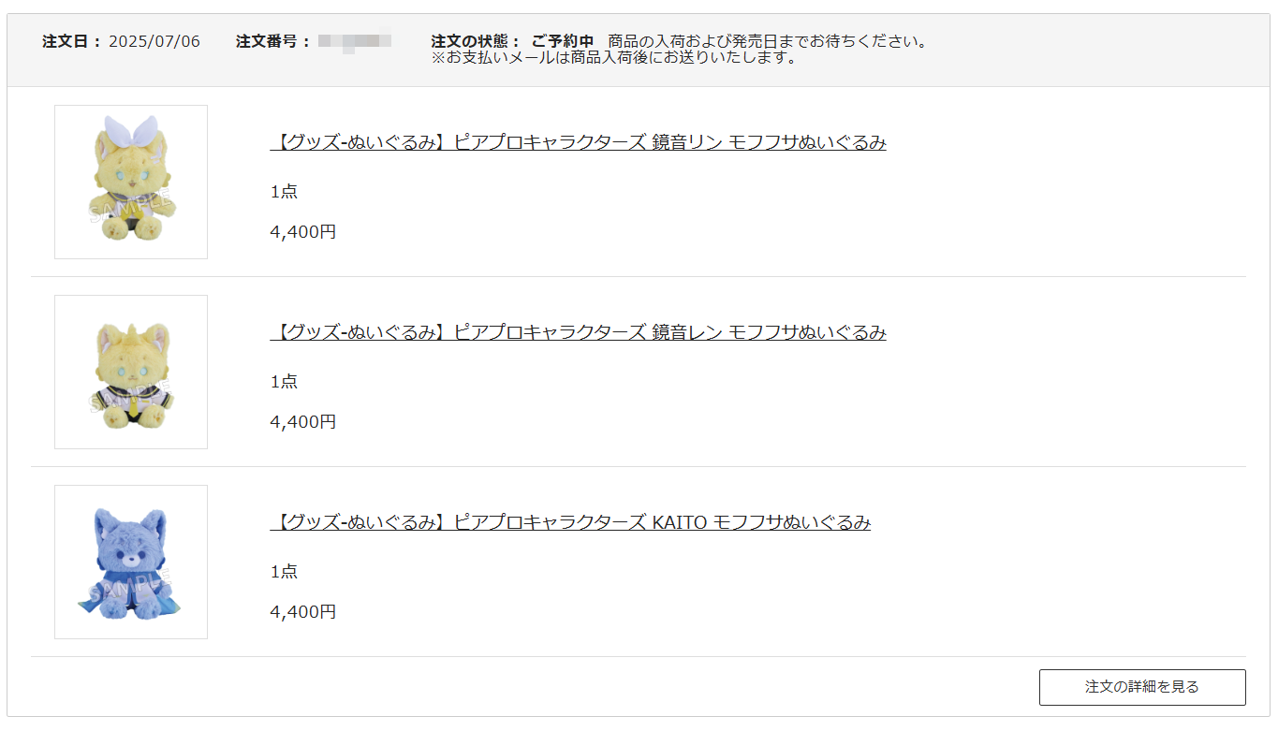Click the 4,400円 price under KAITO
The height and width of the screenshot is (731, 1278).
tap(303, 612)
